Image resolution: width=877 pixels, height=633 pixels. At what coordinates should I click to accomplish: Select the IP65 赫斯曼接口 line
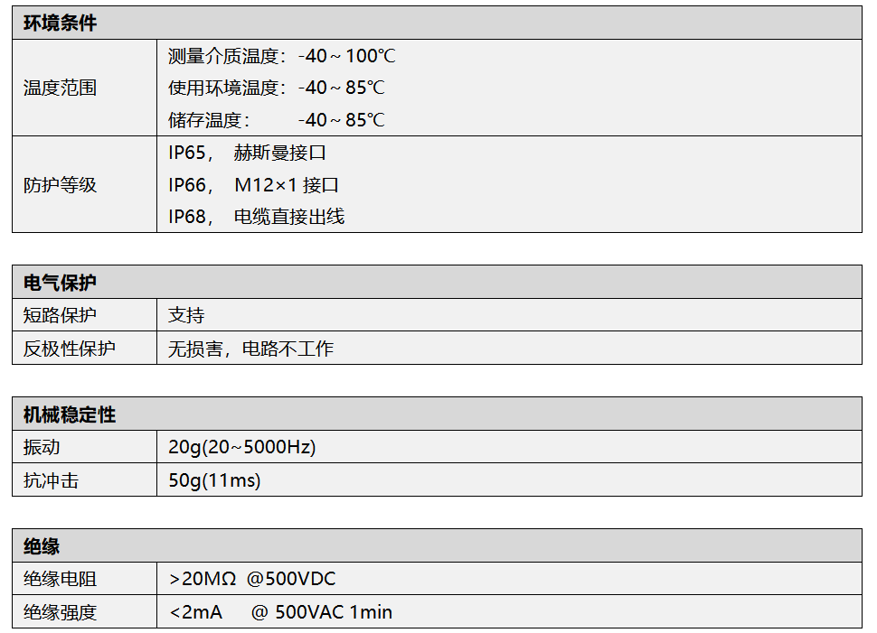(x=247, y=154)
